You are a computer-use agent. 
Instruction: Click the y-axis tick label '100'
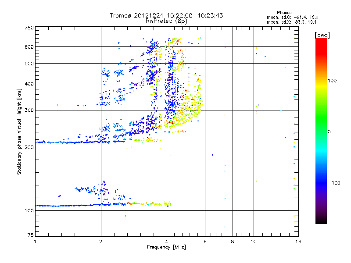tap(29, 211)
